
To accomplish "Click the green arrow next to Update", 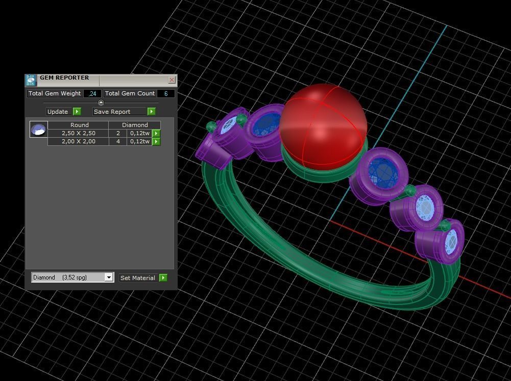I will 77,112.
